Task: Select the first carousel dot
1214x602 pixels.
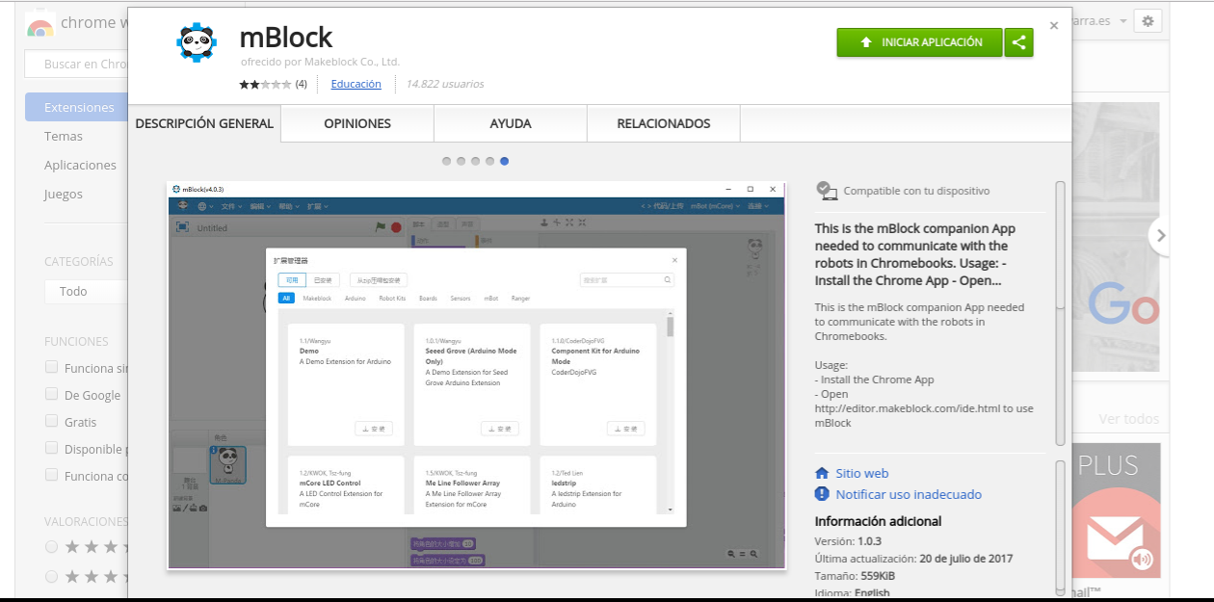Action: coord(447,161)
